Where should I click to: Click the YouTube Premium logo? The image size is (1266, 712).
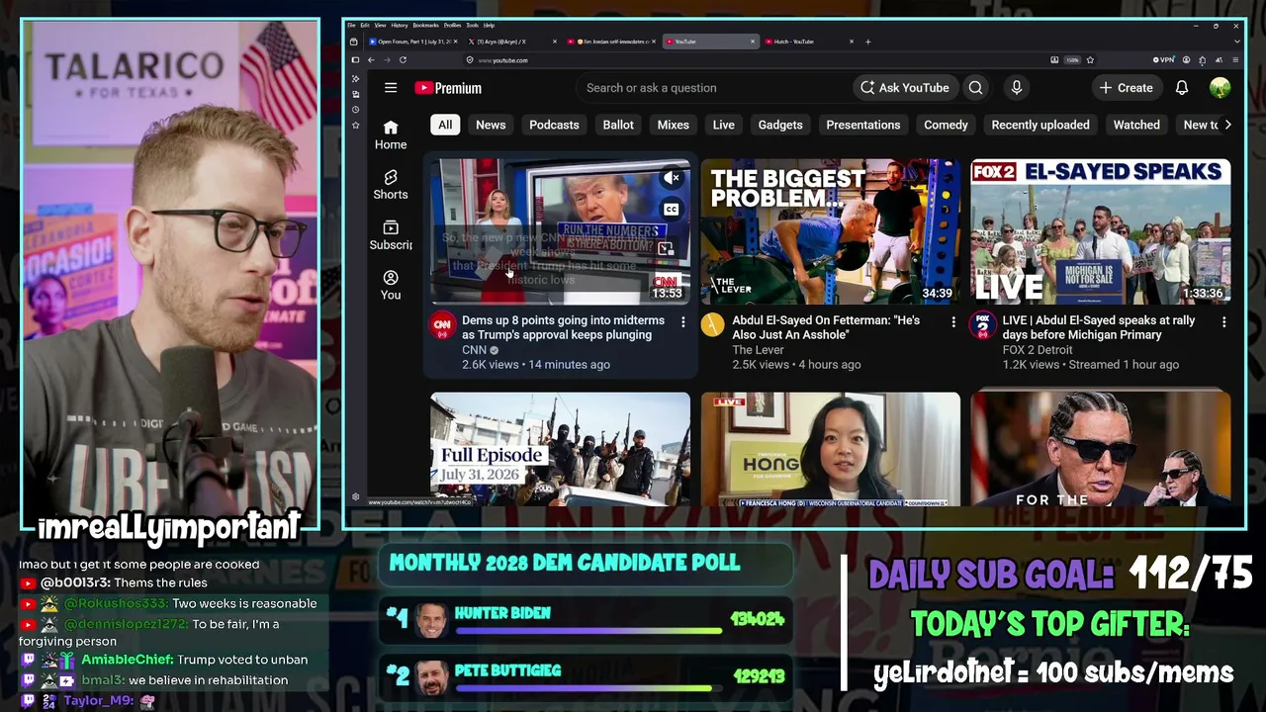(448, 88)
